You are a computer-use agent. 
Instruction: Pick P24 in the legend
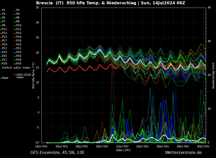19,52
